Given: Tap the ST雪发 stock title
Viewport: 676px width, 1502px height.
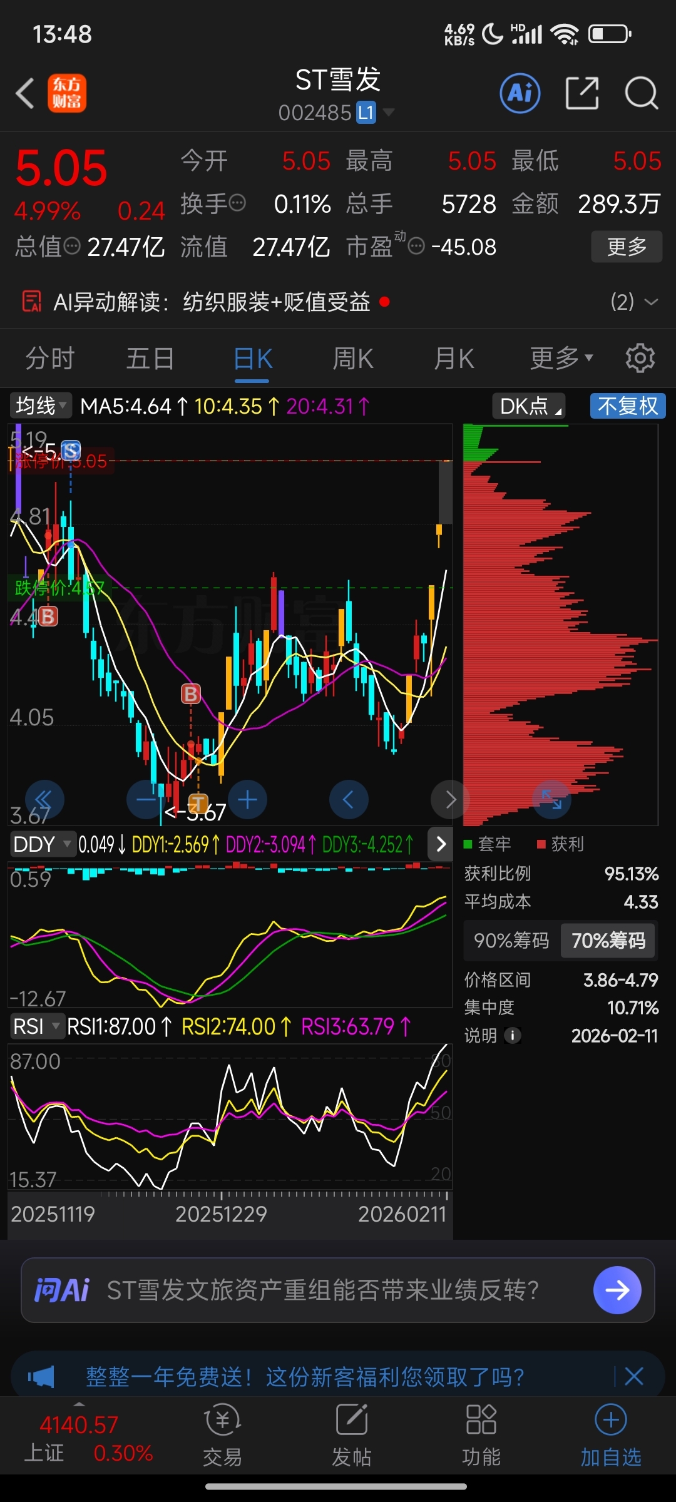Looking at the screenshot, I should 338,80.
